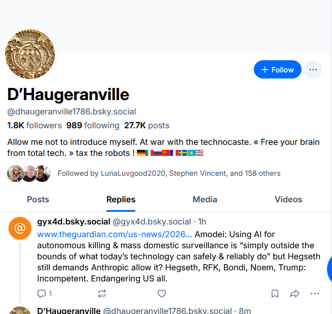Click the D'Haugeranville reply author handle

point(167,311)
